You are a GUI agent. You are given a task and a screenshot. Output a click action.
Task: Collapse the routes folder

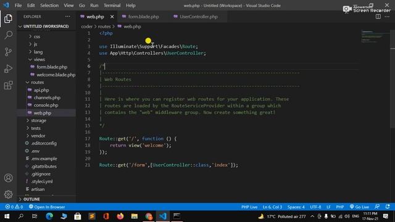coord(37,82)
